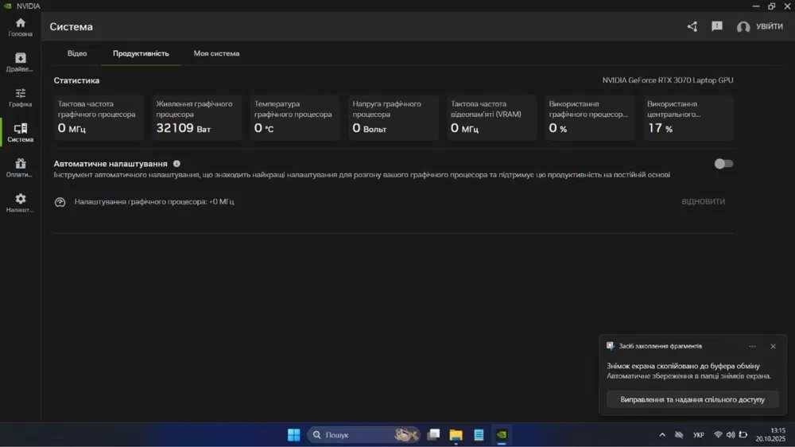Click the 17 % CPU usage card
Viewport: 795px width, 447px height.
pyautogui.click(x=688, y=117)
